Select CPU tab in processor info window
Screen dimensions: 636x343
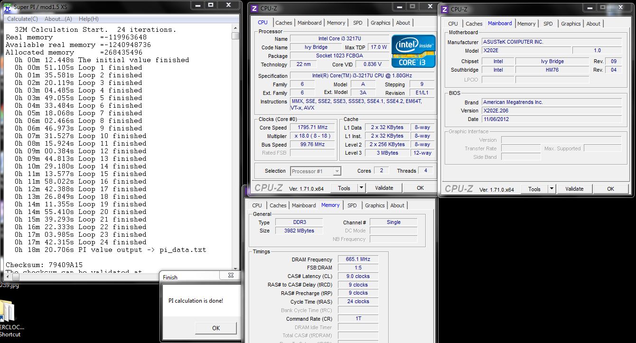pyautogui.click(x=263, y=22)
